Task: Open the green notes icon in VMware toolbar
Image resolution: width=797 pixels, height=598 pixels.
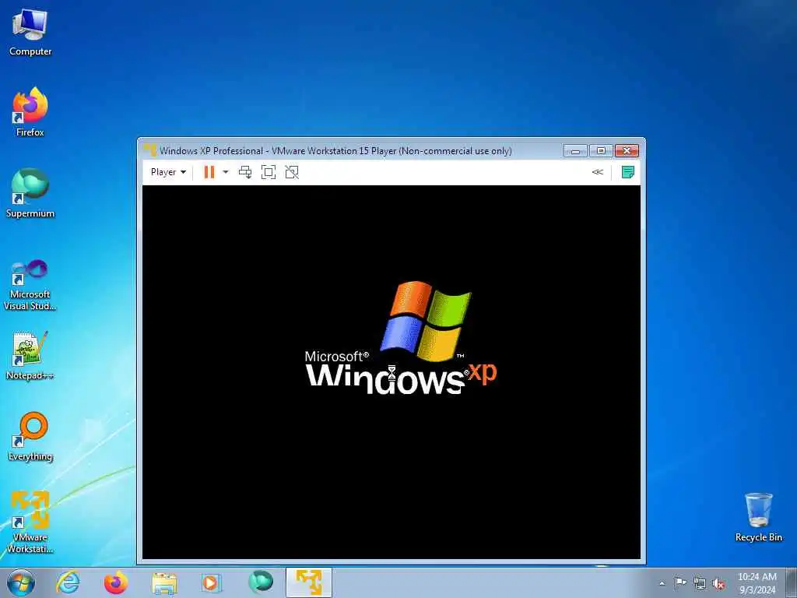Action: [x=628, y=172]
